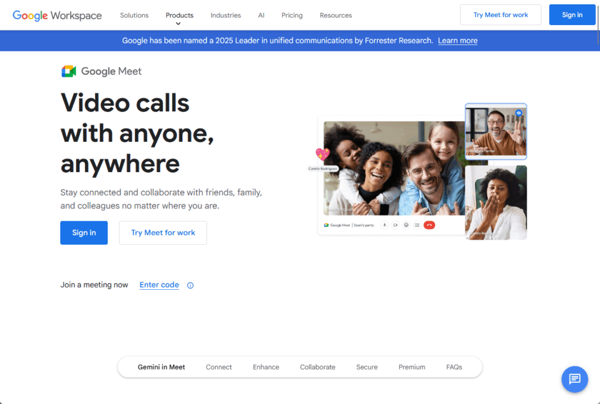Click the Forrester Research banner text
The height and width of the screenshot is (404, 600).
[277, 40]
